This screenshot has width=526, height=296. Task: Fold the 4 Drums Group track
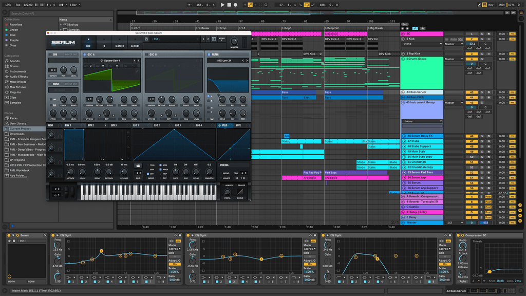pos(403,59)
